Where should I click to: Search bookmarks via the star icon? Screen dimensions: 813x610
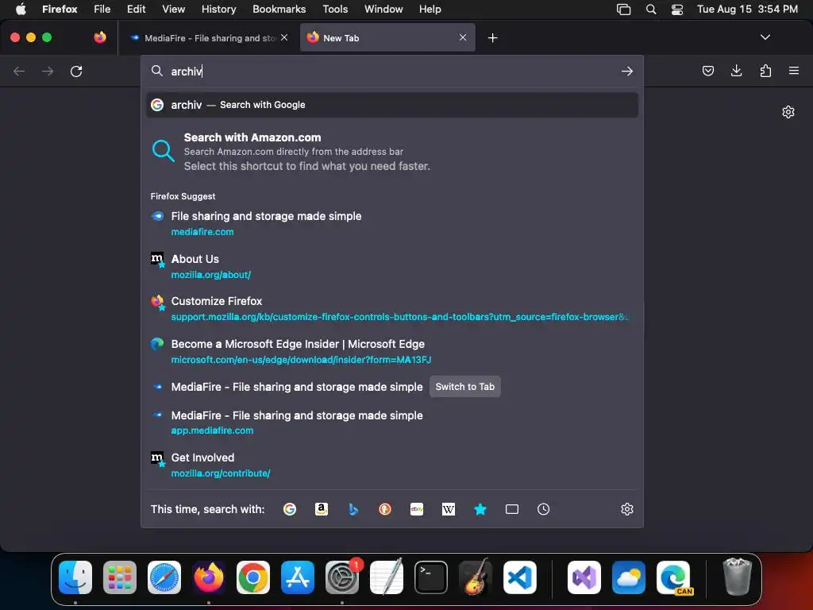click(480, 509)
